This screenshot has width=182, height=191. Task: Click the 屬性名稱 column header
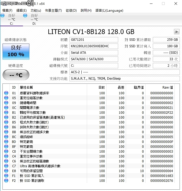(x=52, y=88)
